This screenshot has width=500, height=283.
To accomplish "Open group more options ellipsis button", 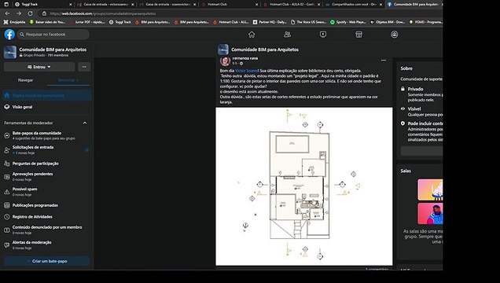I will (84, 67).
